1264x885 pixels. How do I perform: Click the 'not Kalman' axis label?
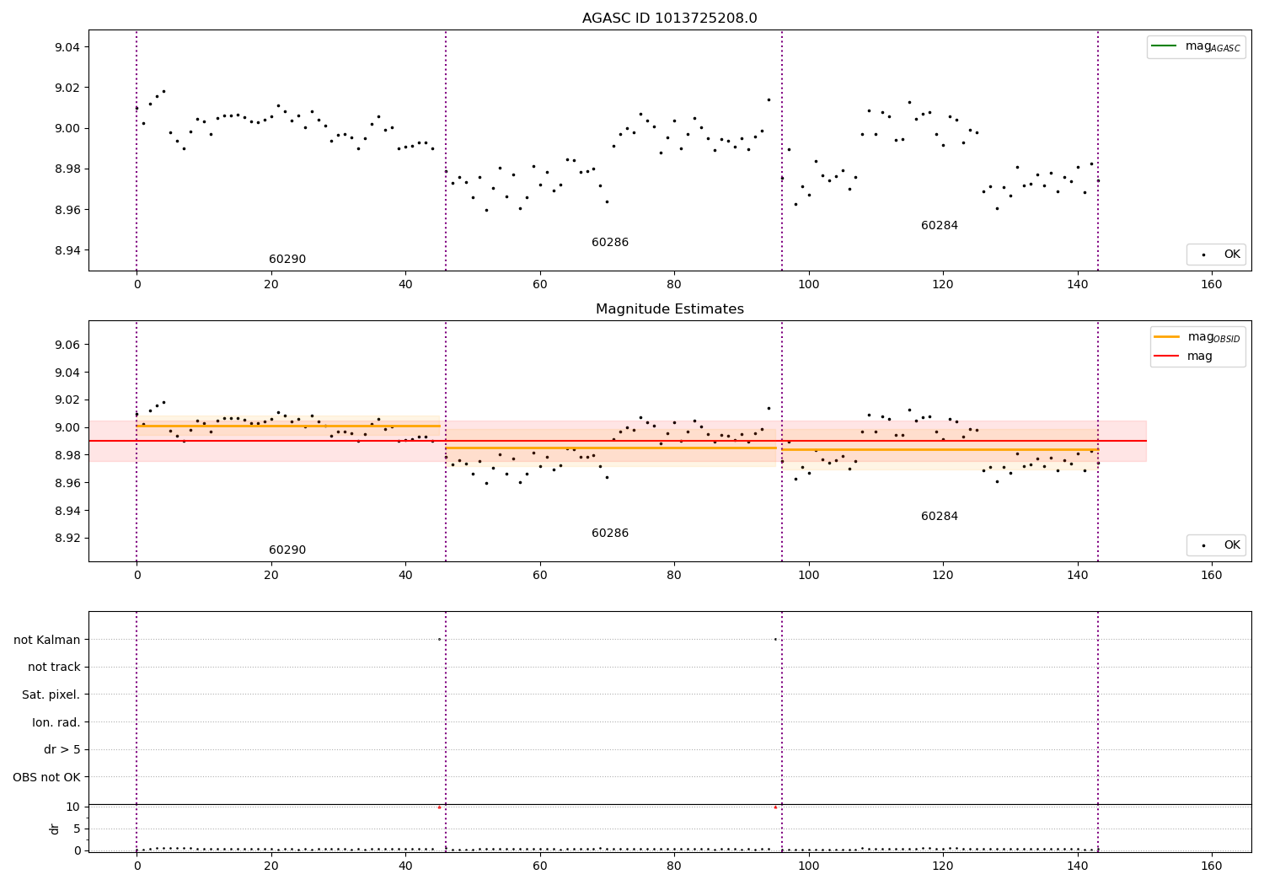(x=47, y=640)
